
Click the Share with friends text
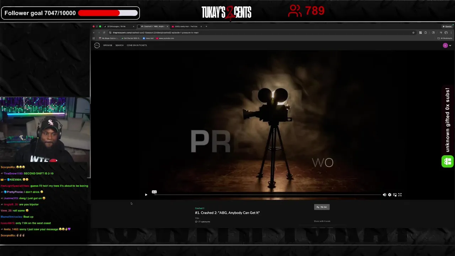click(322, 221)
